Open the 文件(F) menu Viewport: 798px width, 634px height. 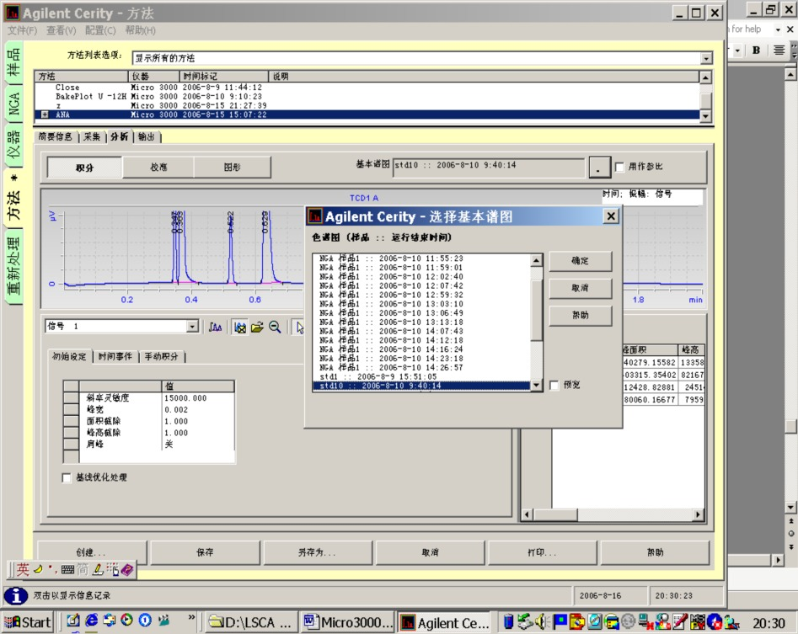[x=23, y=30]
